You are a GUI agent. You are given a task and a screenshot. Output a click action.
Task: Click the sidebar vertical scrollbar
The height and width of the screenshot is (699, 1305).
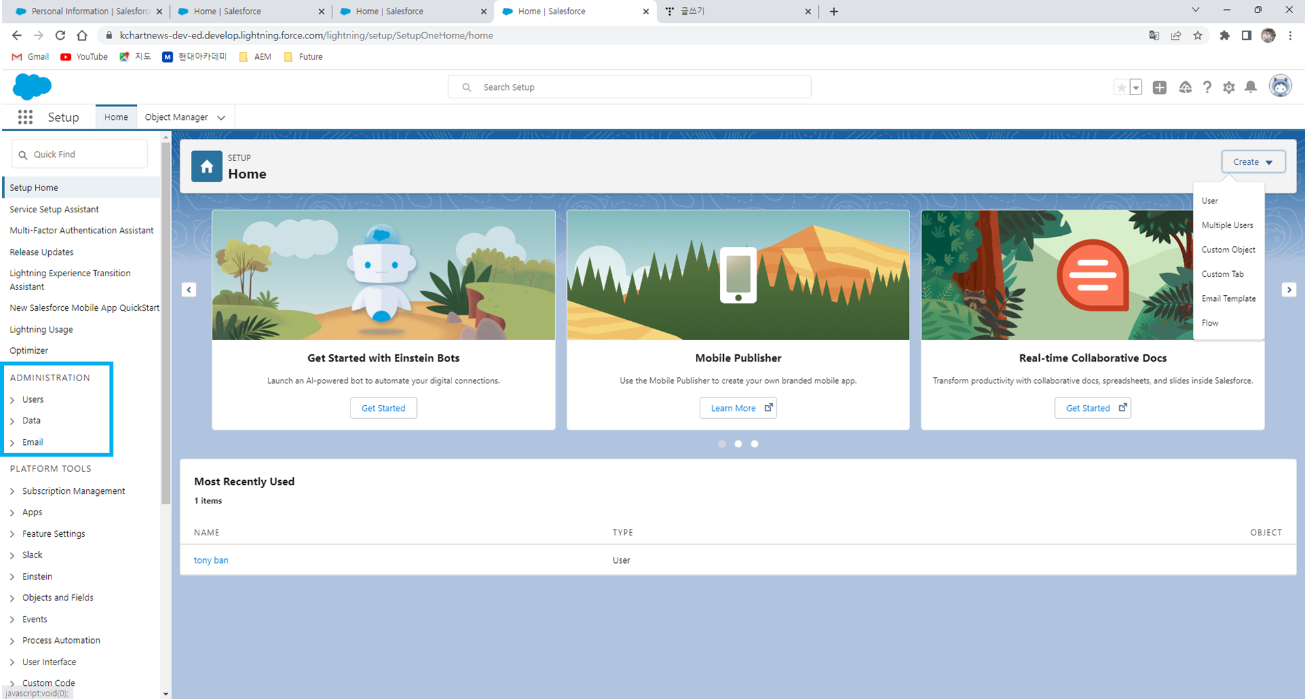(x=165, y=322)
